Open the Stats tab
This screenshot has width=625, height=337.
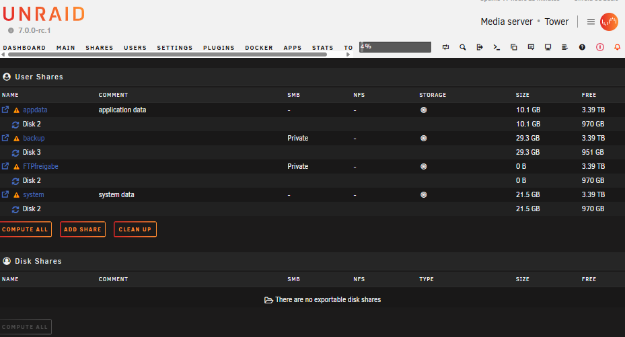coord(322,48)
